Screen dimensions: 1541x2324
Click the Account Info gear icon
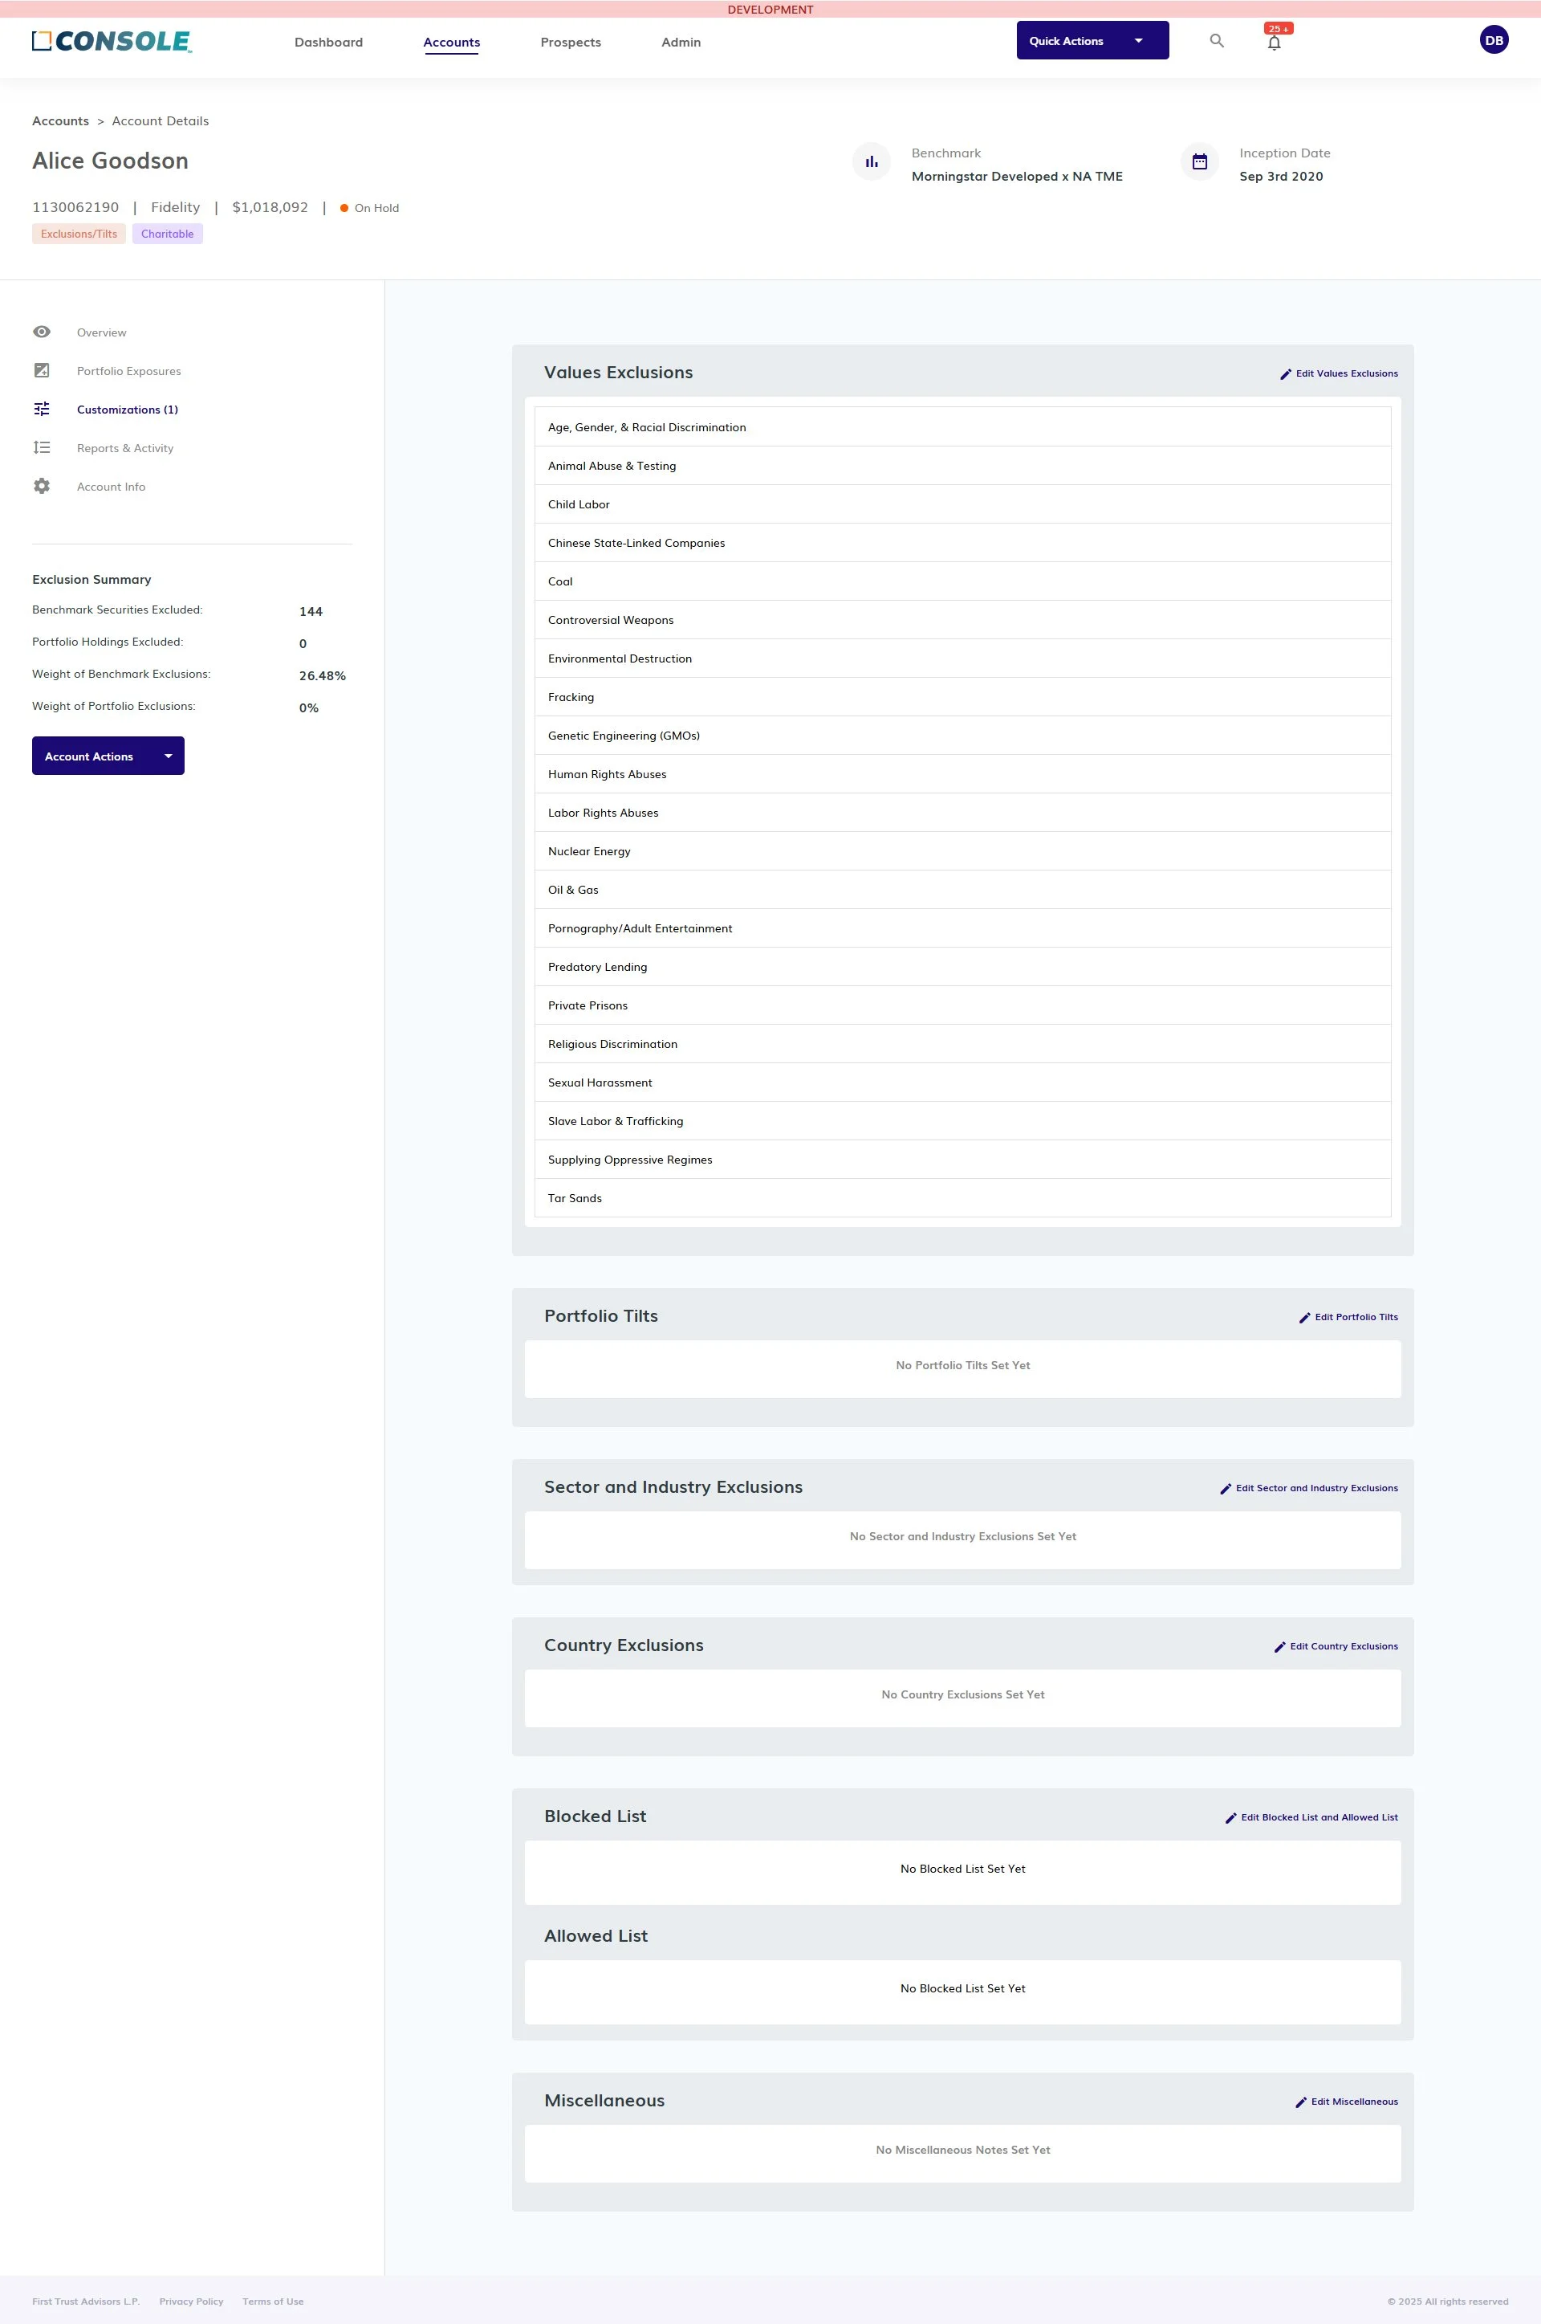(41, 486)
